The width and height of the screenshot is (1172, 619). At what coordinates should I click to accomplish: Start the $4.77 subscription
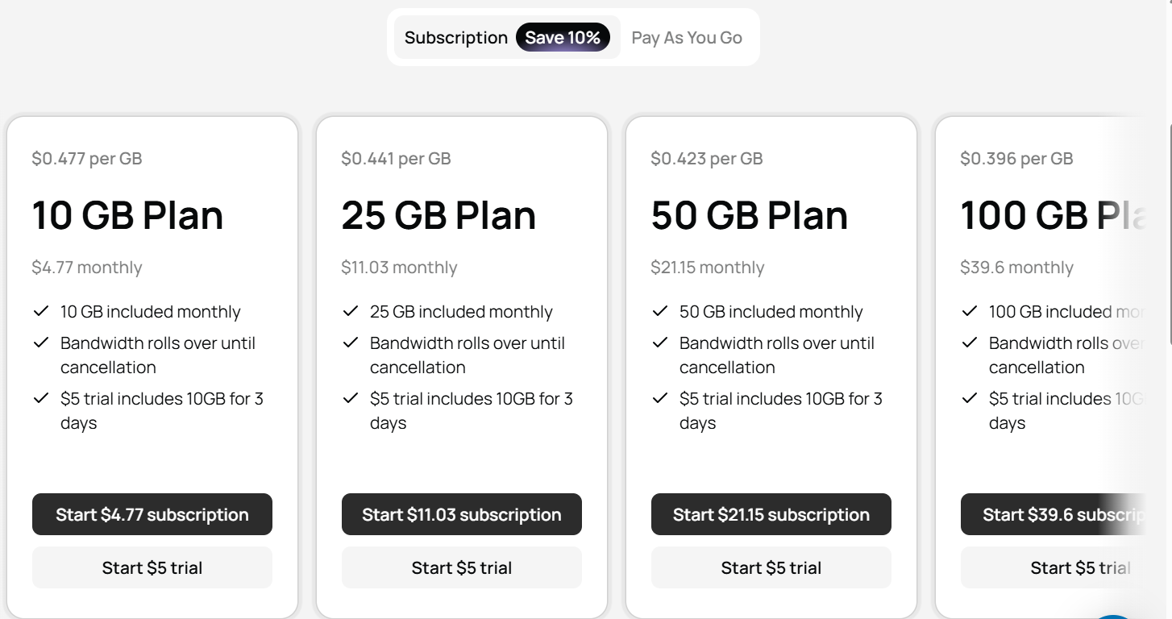(152, 514)
